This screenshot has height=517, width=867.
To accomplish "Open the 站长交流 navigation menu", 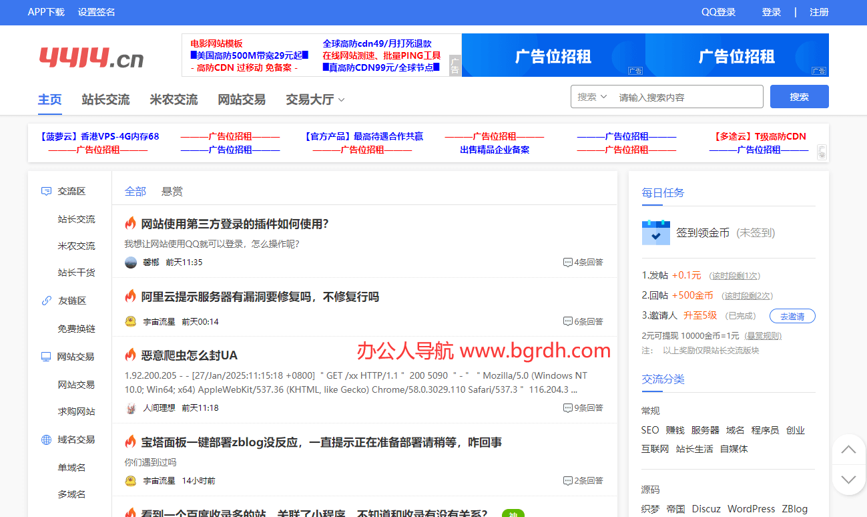I will [105, 98].
